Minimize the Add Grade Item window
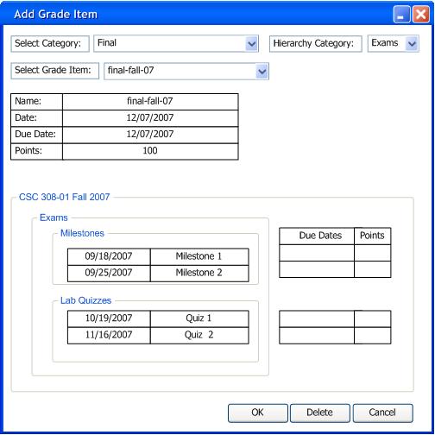Viewport: 435px width, 435px height. tap(401, 14)
